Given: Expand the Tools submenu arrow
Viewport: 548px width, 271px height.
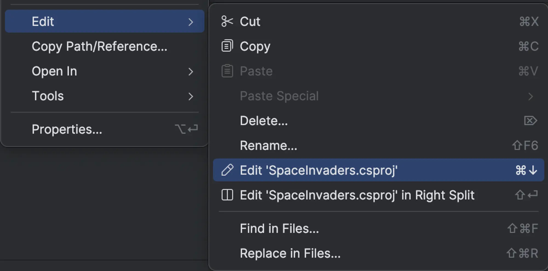Looking at the screenshot, I should [191, 96].
